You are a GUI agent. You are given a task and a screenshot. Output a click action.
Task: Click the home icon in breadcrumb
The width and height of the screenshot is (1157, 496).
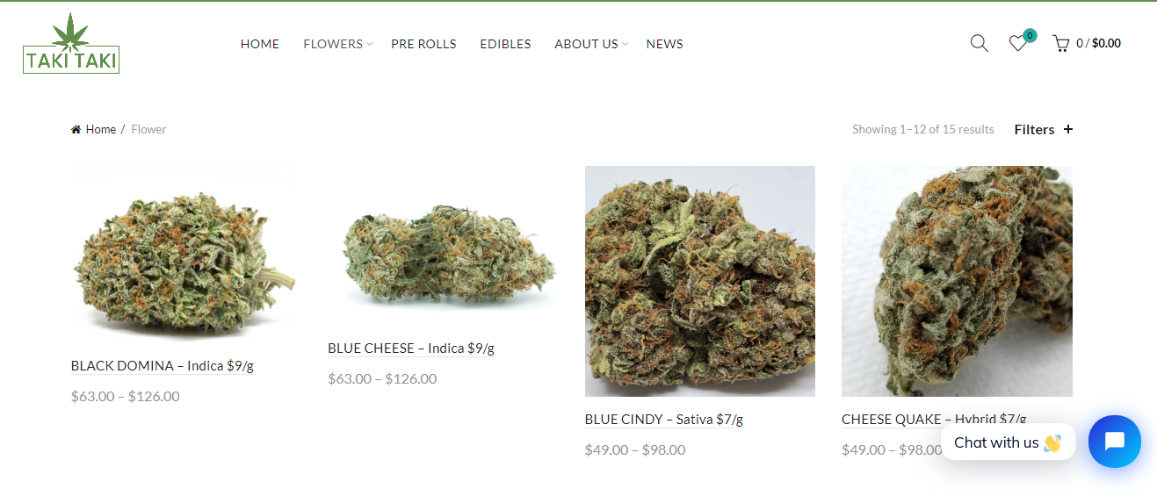76,129
